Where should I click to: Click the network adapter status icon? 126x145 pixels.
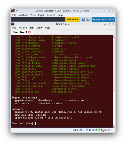[81, 130]
